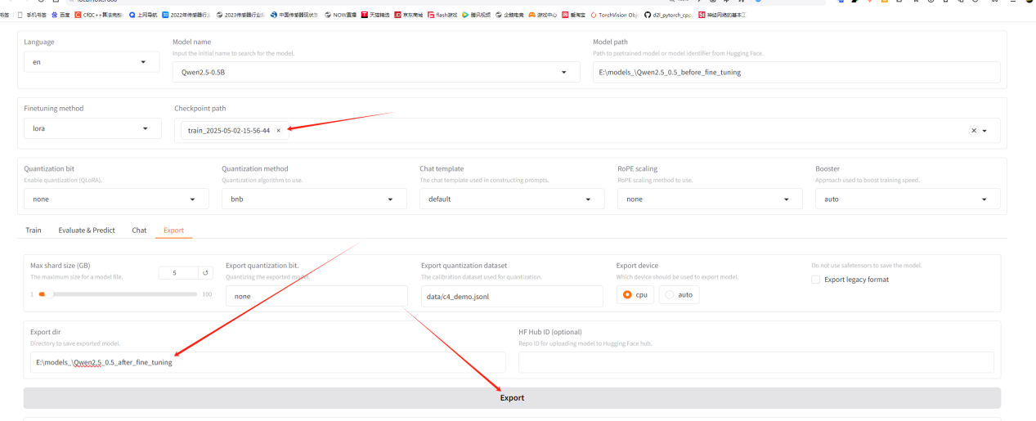Reset the max shard size value

pos(206,273)
